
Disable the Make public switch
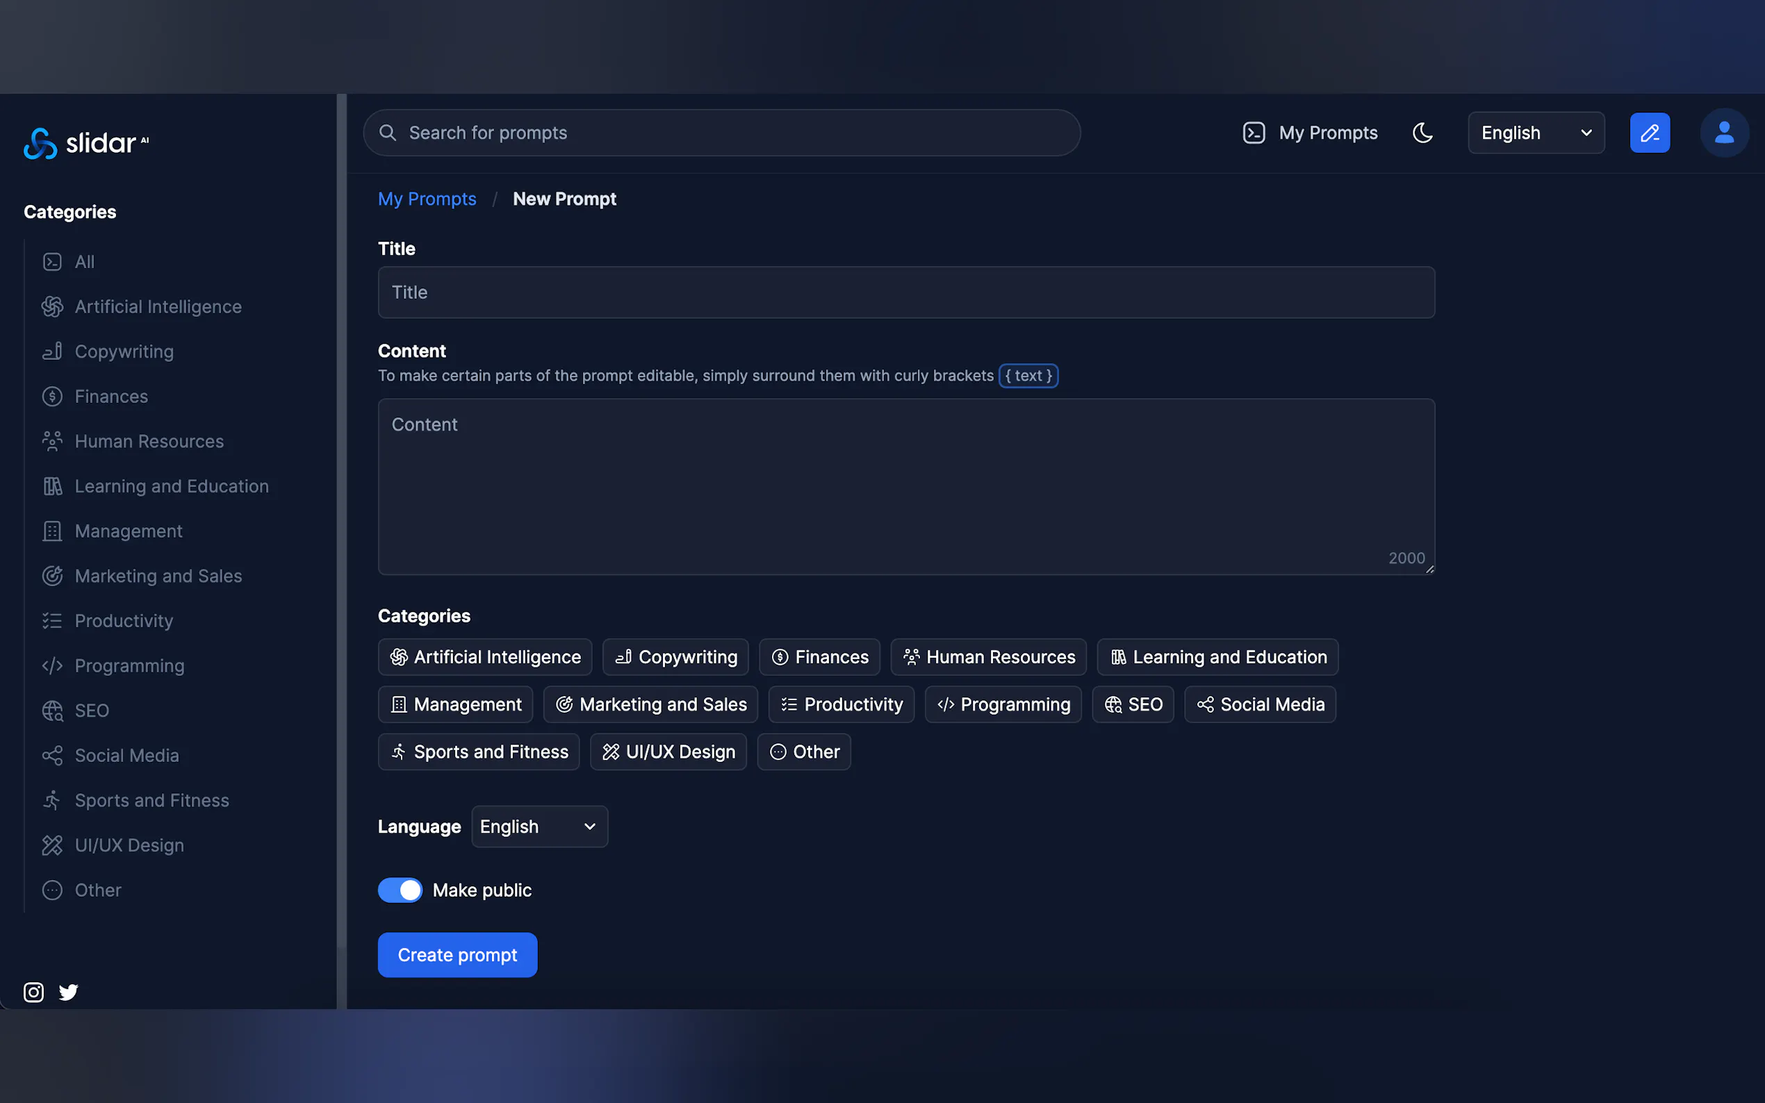tap(400, 890)
